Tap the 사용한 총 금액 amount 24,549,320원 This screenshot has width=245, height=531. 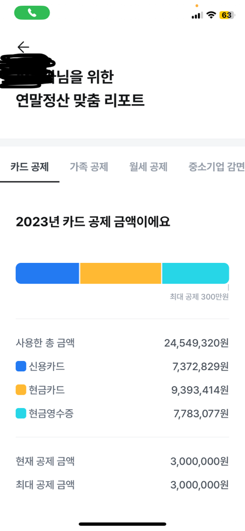point(197,343)
